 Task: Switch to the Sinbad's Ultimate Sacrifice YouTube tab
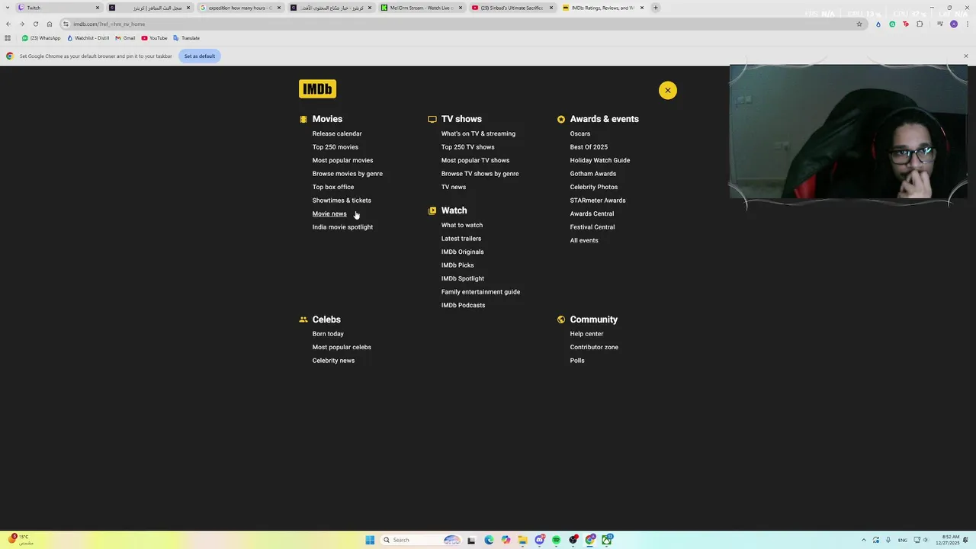tap(512, 8)
